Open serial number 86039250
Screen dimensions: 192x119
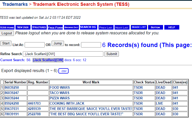pyautogui.click(x=12, y=87)
